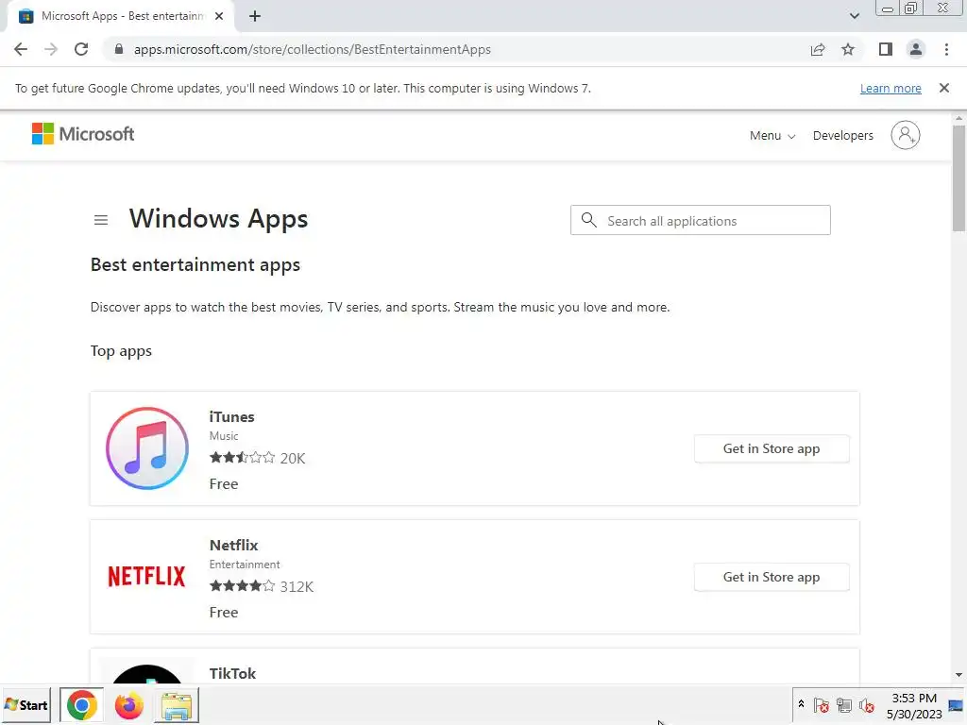Click the iTunes Music category text

pos(223,436)
